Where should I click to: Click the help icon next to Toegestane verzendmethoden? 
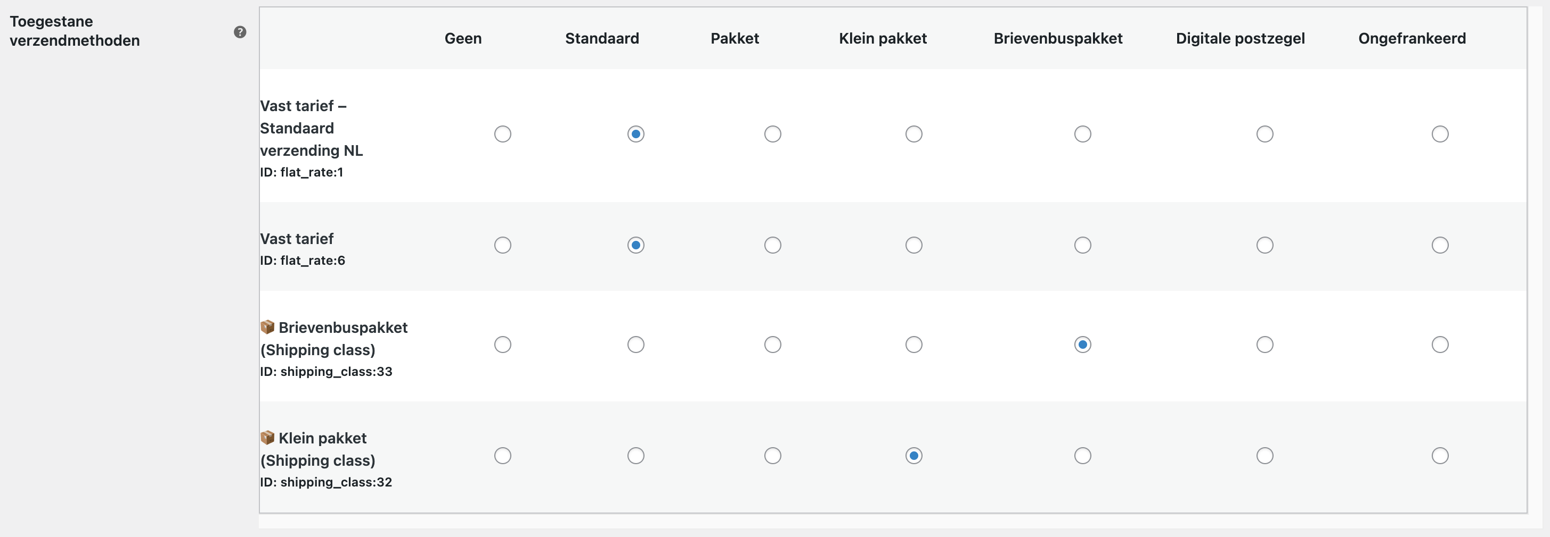pos(240,32)
